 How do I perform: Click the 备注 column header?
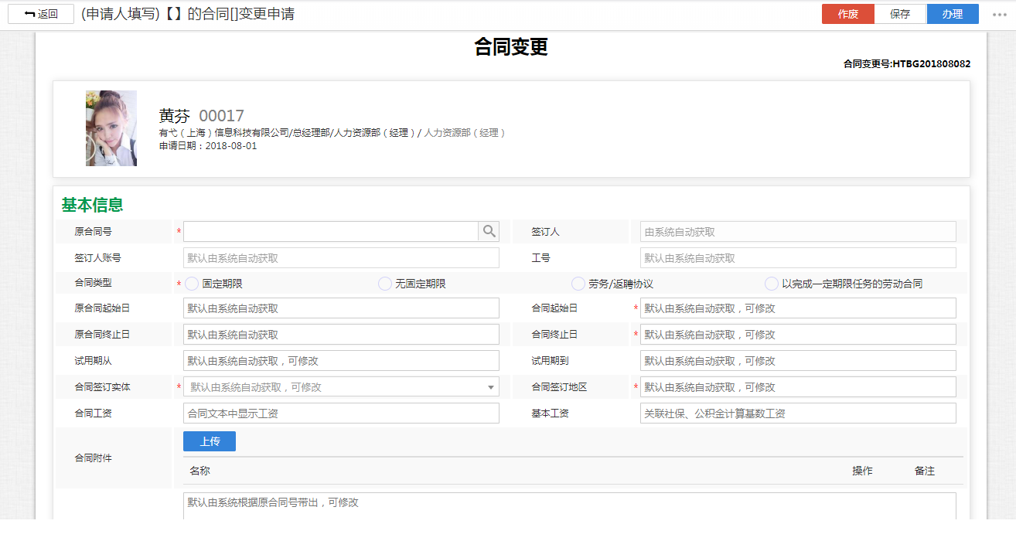(925, 471)
